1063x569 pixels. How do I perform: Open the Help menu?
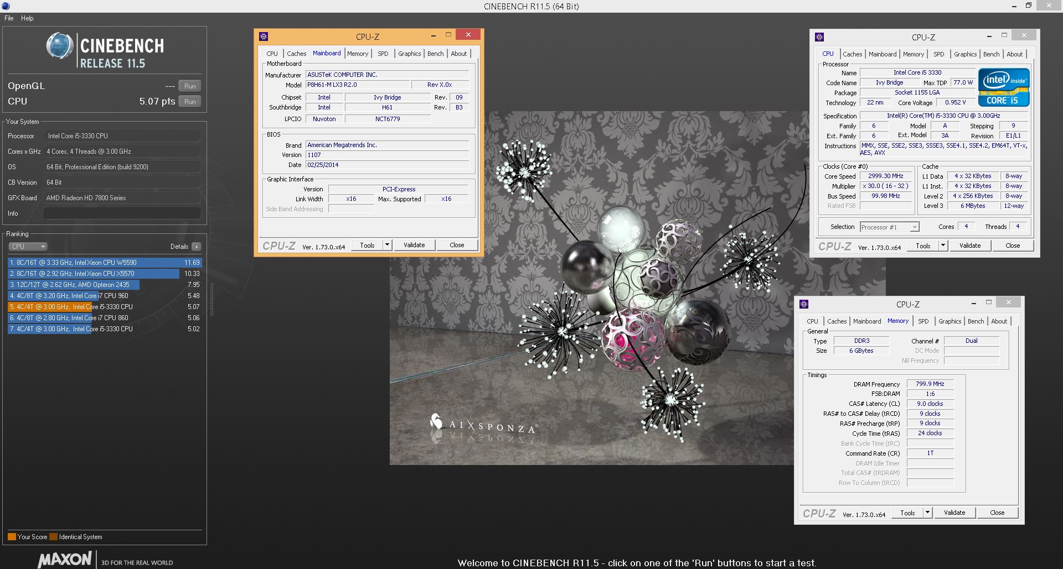(27, 18)
